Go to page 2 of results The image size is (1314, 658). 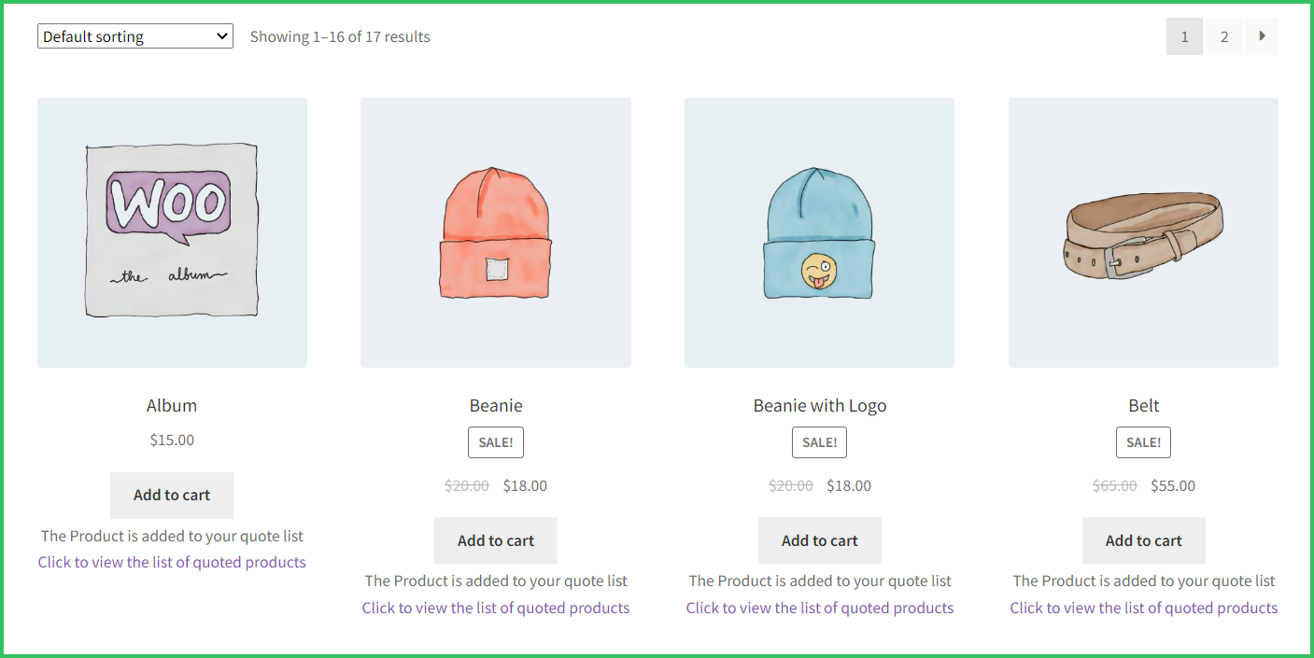click(1223, 36)
